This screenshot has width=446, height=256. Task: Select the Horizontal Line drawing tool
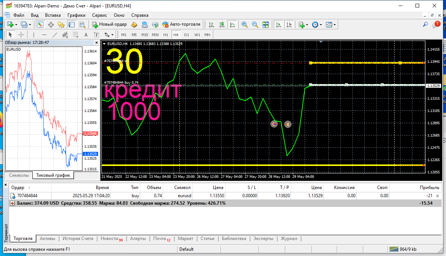click(x=44, y=35)
